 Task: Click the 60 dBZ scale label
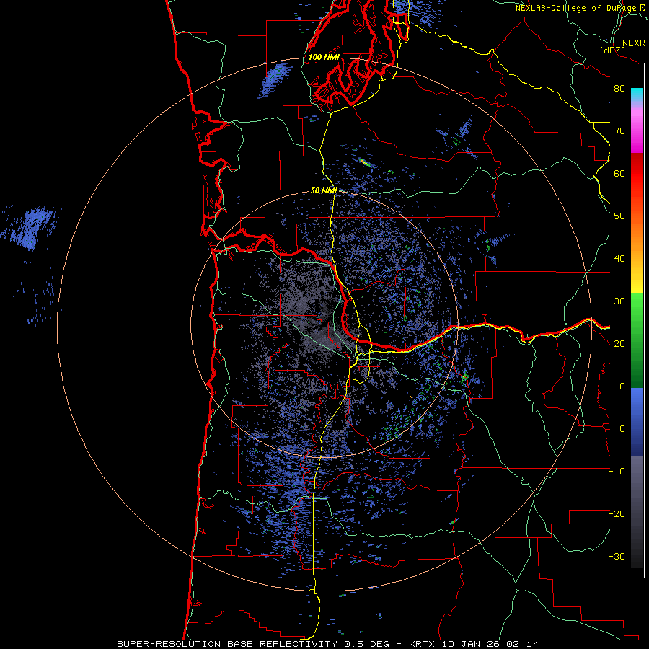pyautogui.click(x=619, y=173)
